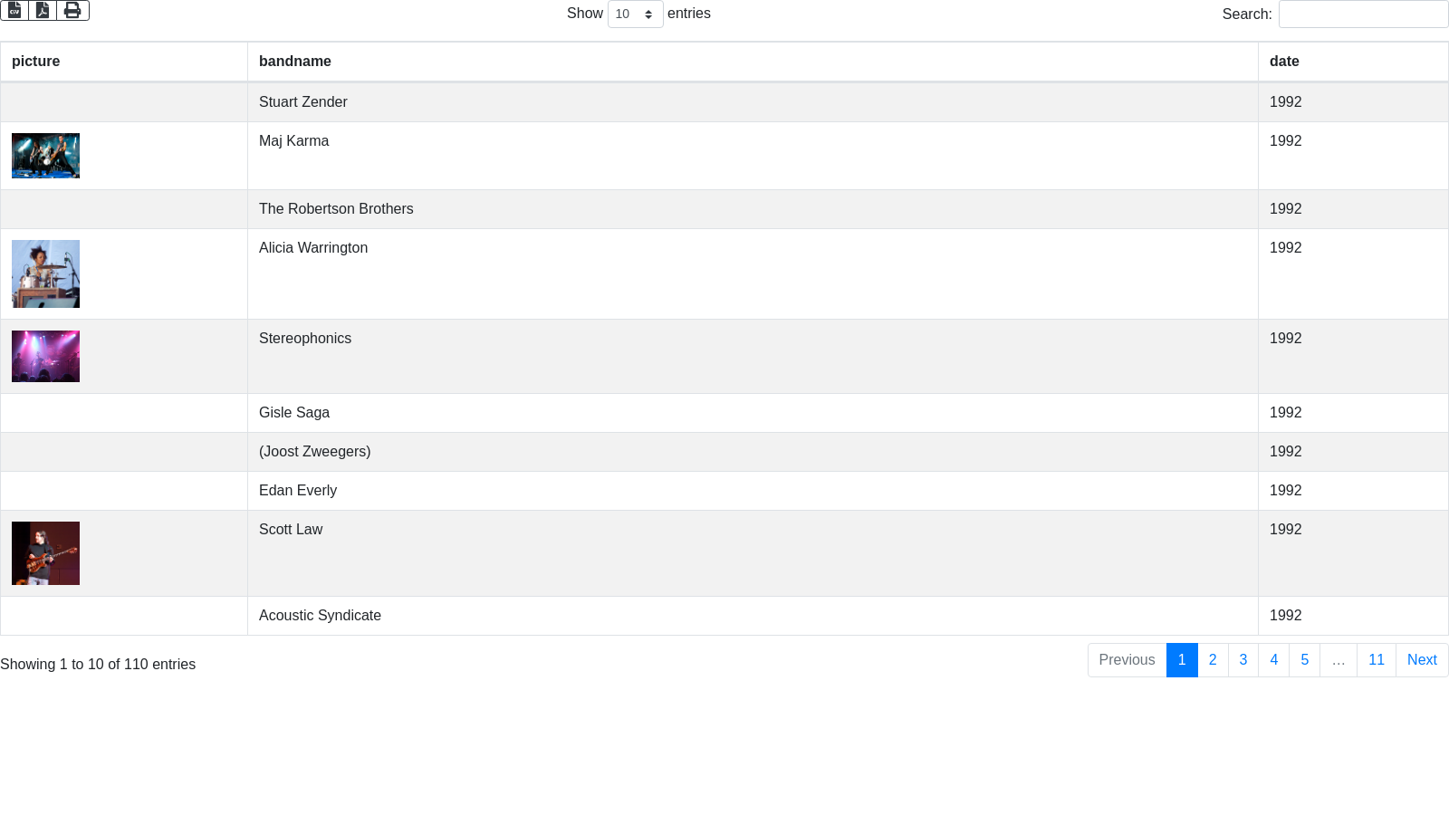Open the entries-per-page dropdown
Image resolution: width=1449 pixels, height=815 pixels.
(x=635, y=14)
